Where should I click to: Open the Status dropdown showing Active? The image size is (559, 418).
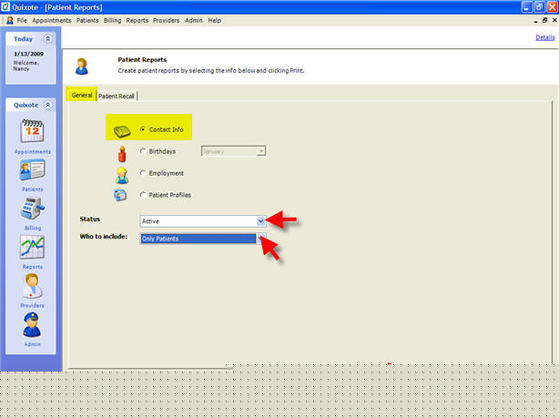202,221
